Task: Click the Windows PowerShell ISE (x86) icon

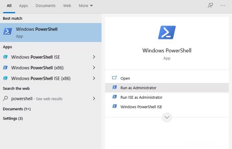Action: [5, 78]
